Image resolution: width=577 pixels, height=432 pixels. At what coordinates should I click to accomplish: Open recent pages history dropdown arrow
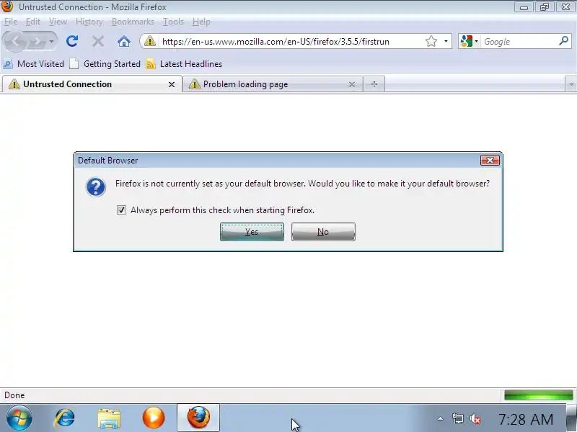coord(52,41)
